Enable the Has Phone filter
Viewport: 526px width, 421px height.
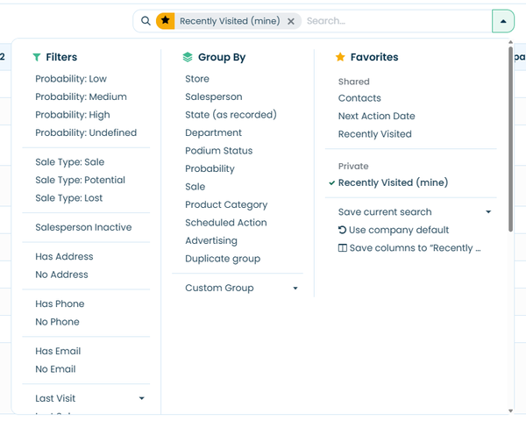point(60,303)
